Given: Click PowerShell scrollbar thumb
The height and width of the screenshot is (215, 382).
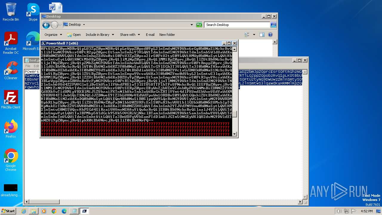Looking at the screenshot, I should click(235, 114).
